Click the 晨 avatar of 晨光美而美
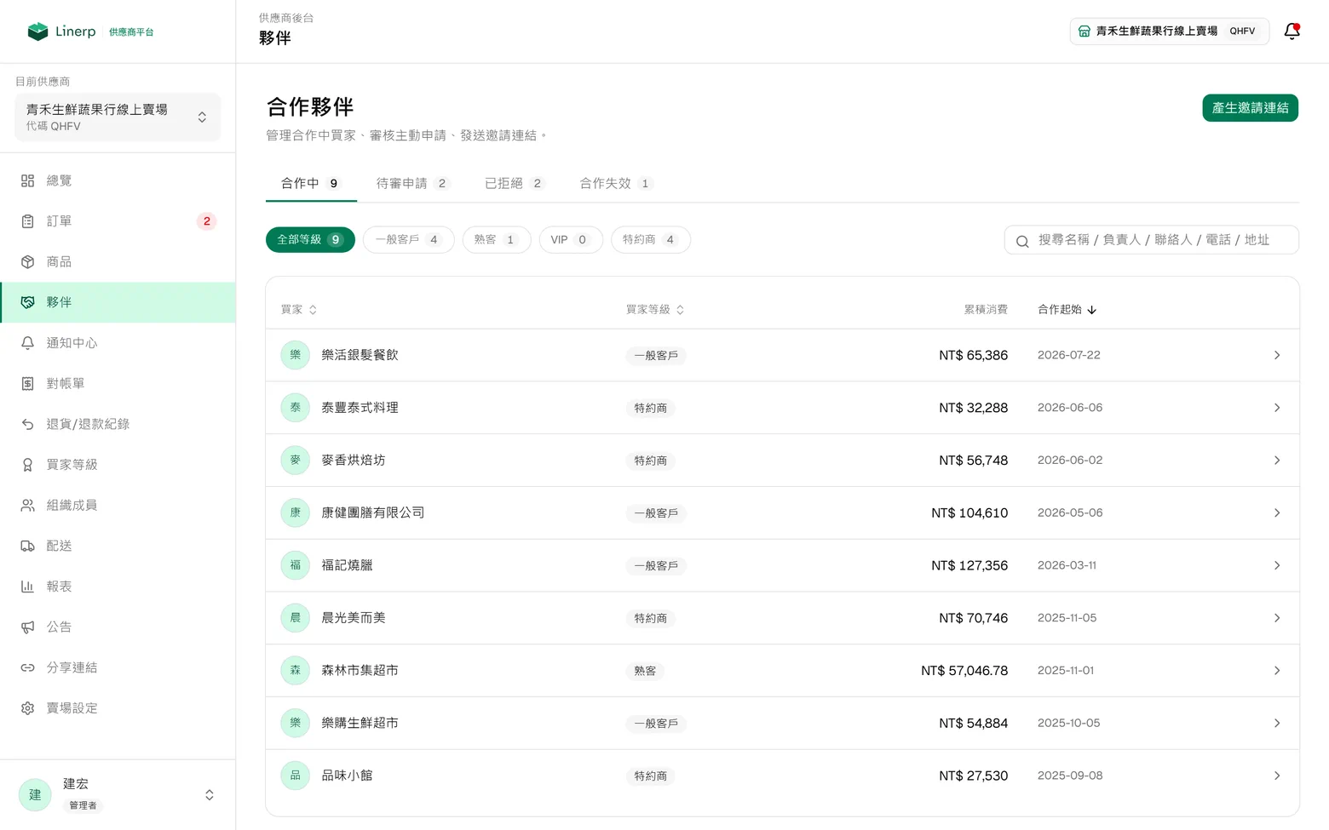The image size is (1329, 830). [x=296, y=618]
